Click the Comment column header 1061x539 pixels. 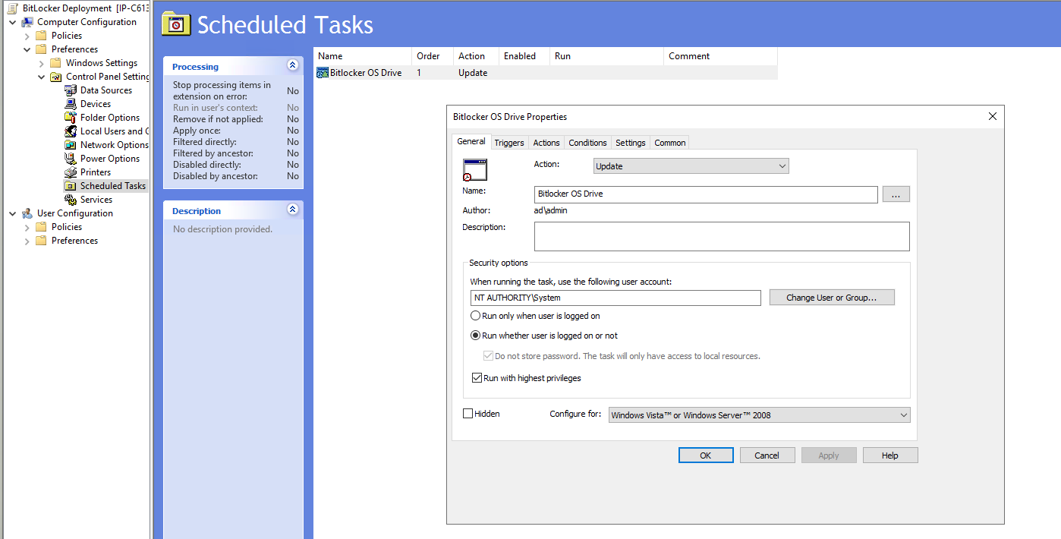(x=721, y=56)
